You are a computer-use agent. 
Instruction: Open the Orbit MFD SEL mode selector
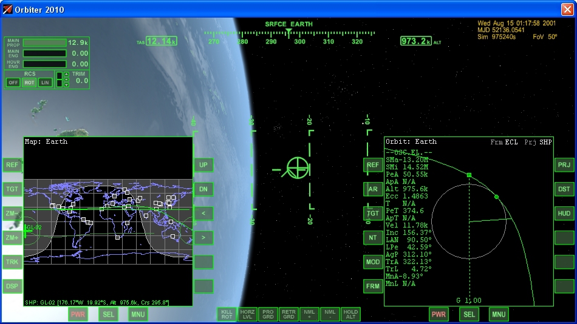point(469,314)
